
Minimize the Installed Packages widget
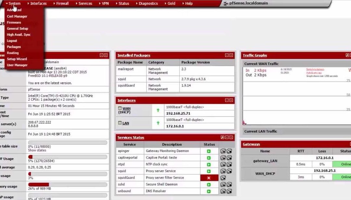pos(227,55)
